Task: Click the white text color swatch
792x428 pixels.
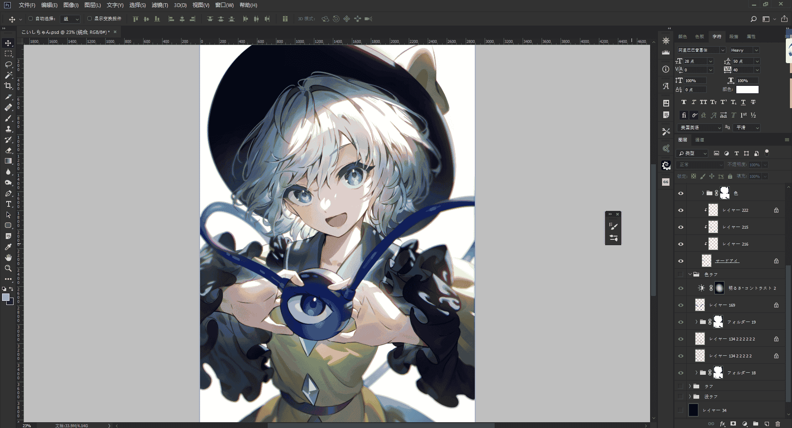Action: [747, 90]
